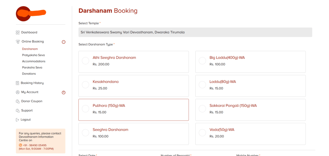Click the Rs. 200.00 price text
Screen dimensions: 329x156
[x=101, y=64]
